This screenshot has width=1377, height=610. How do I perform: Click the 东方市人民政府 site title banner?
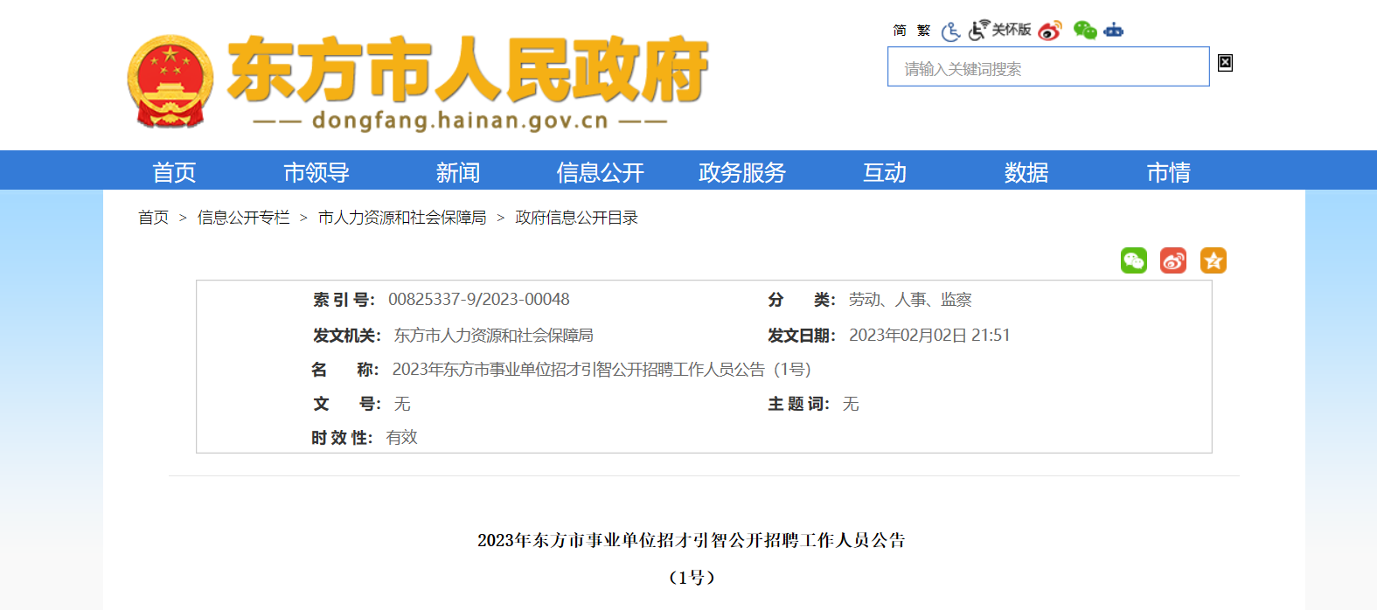point(468,70)
